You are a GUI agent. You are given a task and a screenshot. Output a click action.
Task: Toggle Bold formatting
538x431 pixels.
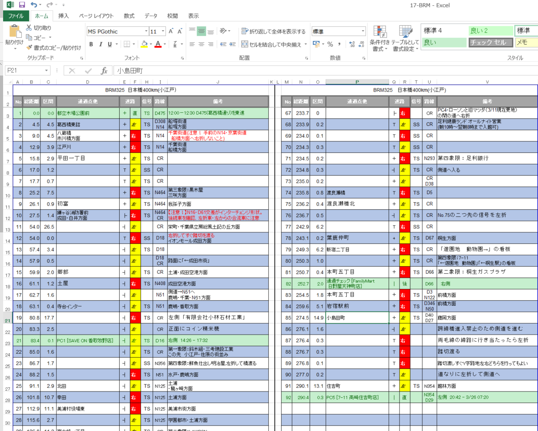tap(91, 44)
